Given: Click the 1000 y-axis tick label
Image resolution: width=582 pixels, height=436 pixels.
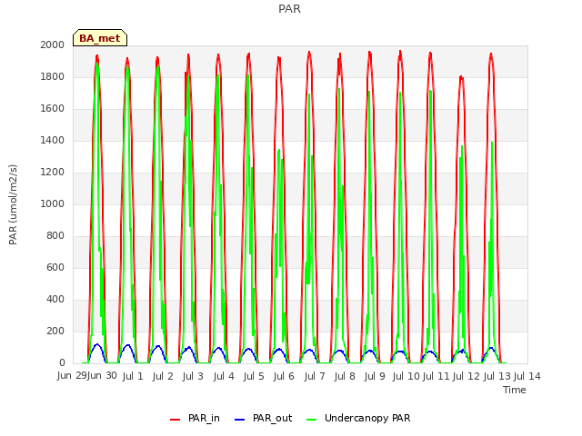Looking at the screenshot, I should coord(53,203).
